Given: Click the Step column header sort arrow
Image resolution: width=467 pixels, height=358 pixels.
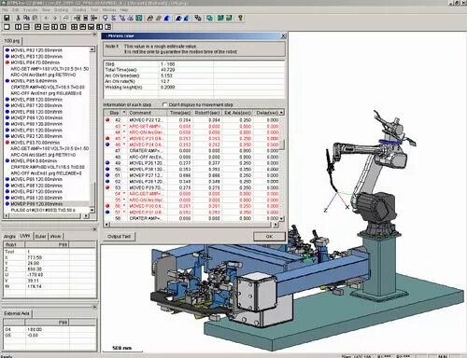Looking at the screenshot, I should [x=124, y=113].
